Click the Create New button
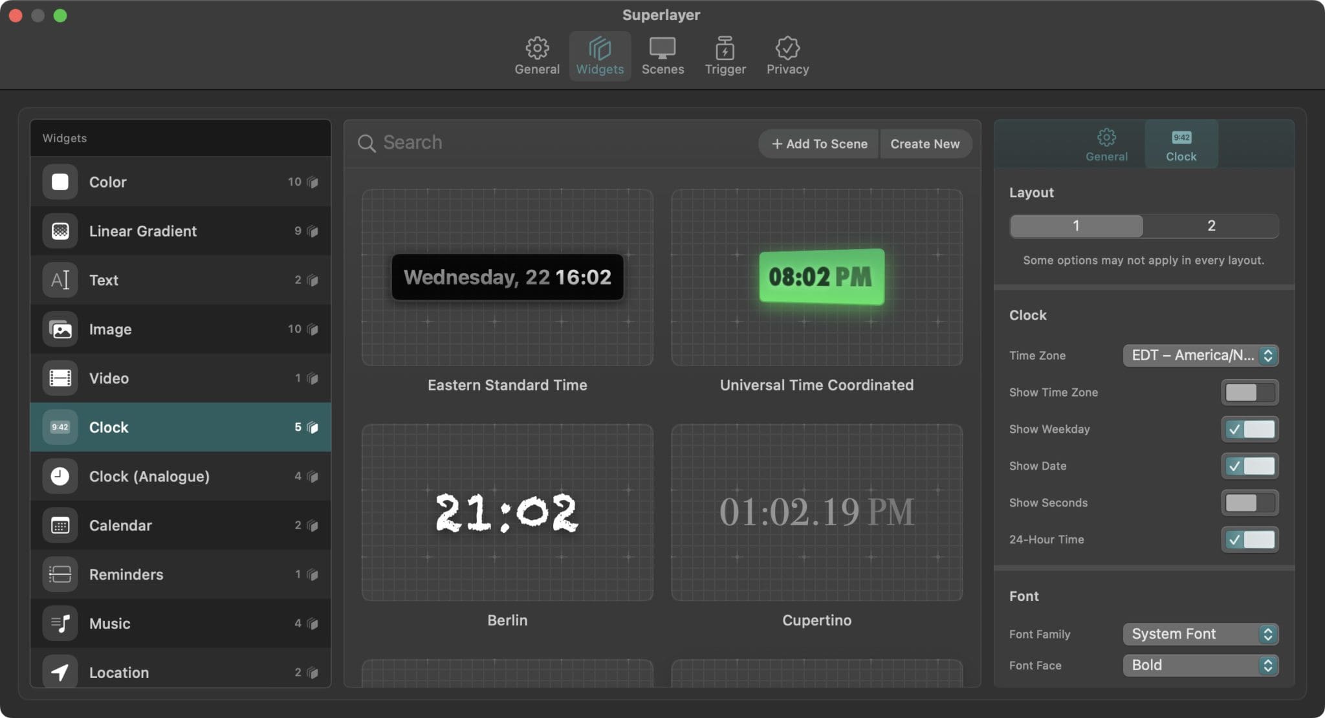 925,144
